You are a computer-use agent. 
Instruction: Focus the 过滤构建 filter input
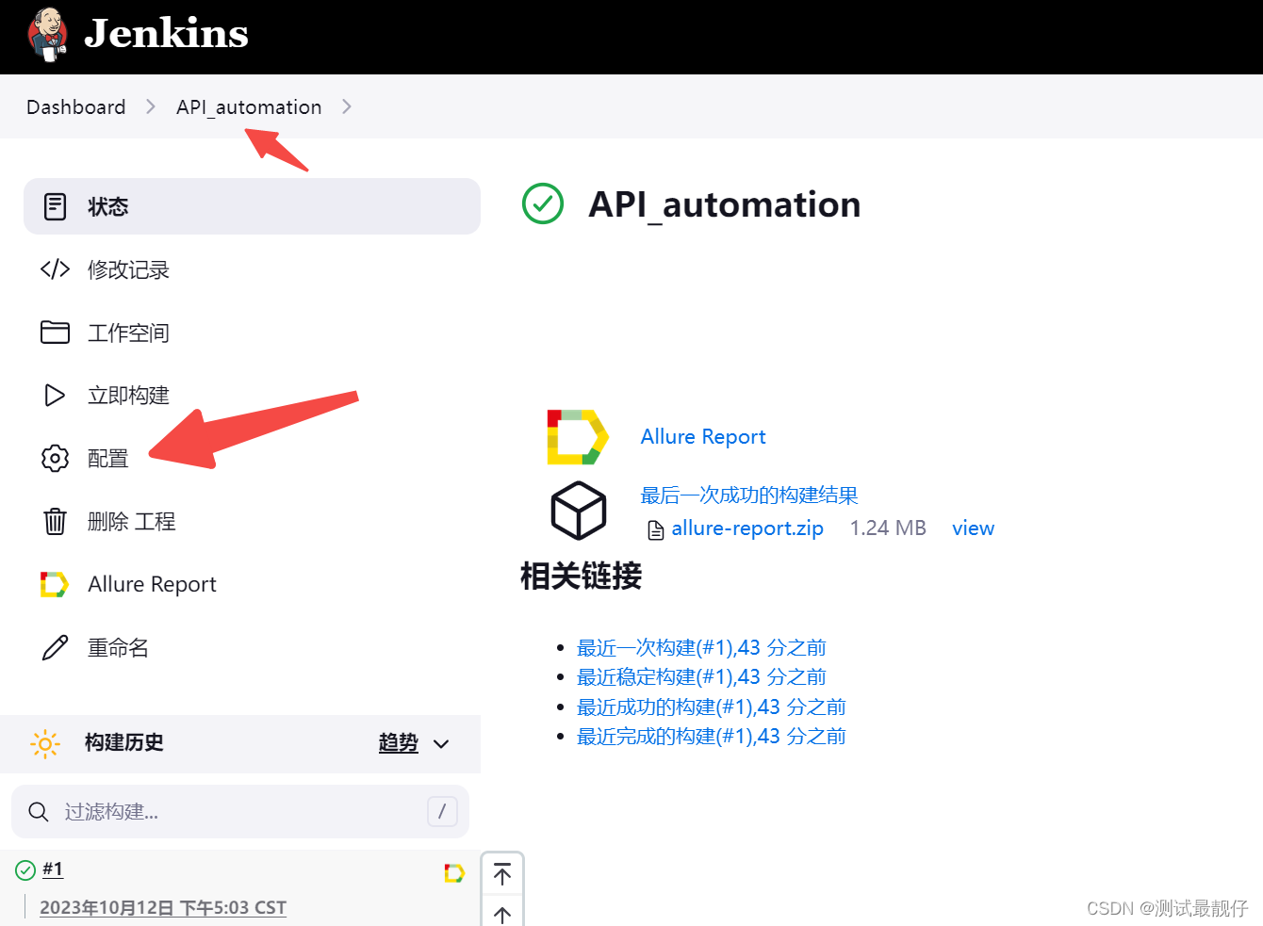(x=240, y=811)
